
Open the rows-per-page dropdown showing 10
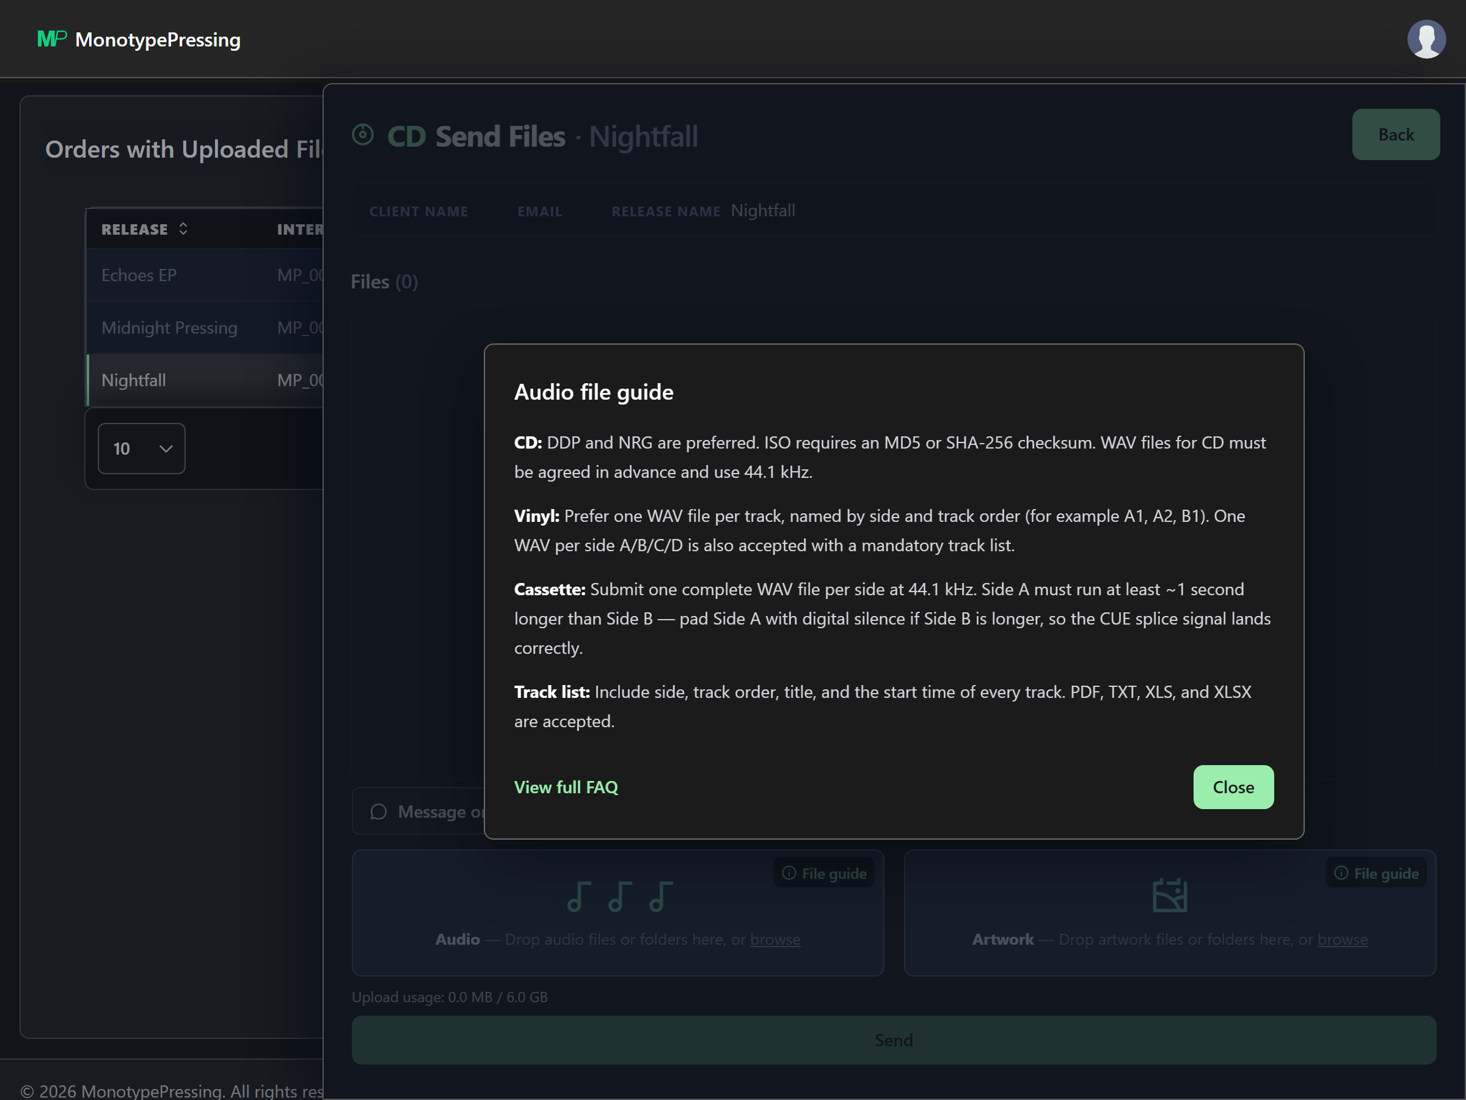click(141, 448)
